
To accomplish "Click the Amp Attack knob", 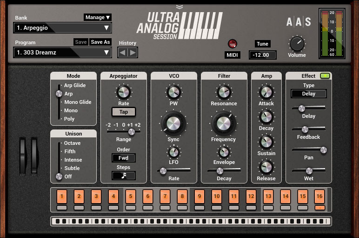I will pyautogui.click(x=266, y=92).
